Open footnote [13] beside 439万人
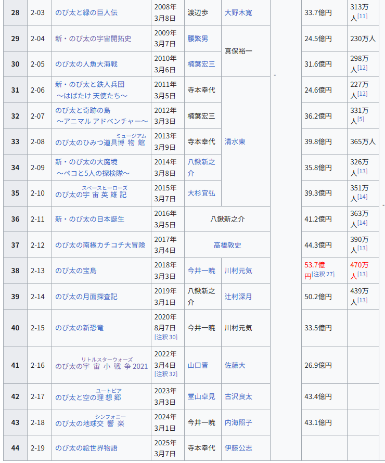385x463 pixels. coord(362,300)
